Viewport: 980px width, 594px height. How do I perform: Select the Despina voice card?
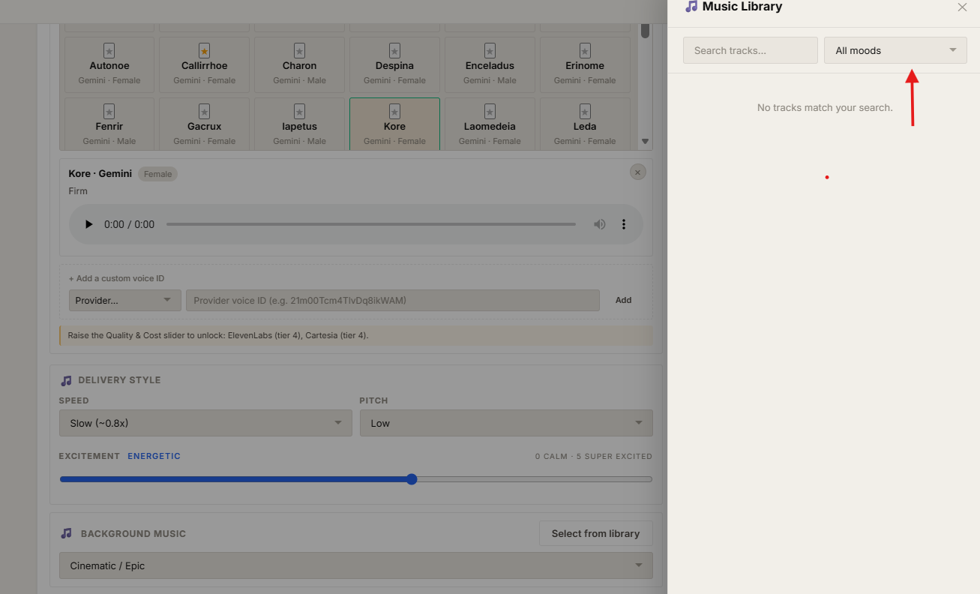[x=394, y=64]
